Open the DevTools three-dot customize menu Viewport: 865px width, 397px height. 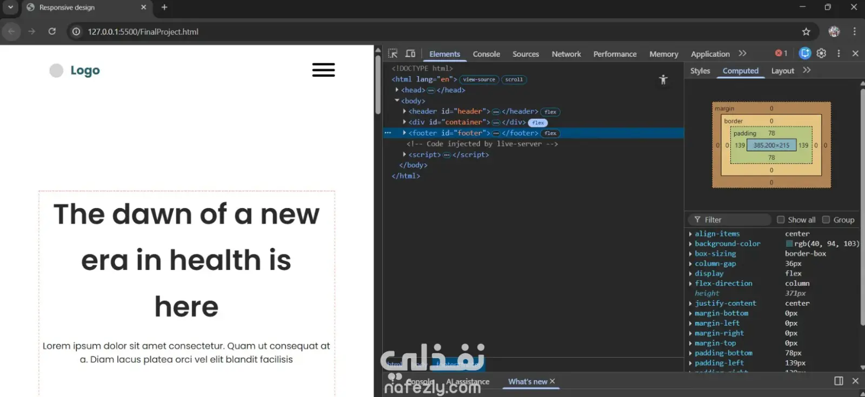coord(839,53)
